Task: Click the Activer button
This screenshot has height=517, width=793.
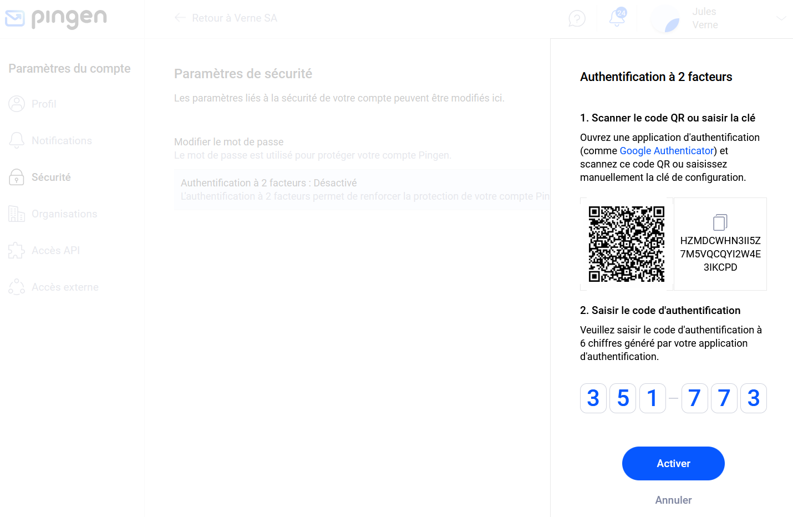Action: click(673, 463)
